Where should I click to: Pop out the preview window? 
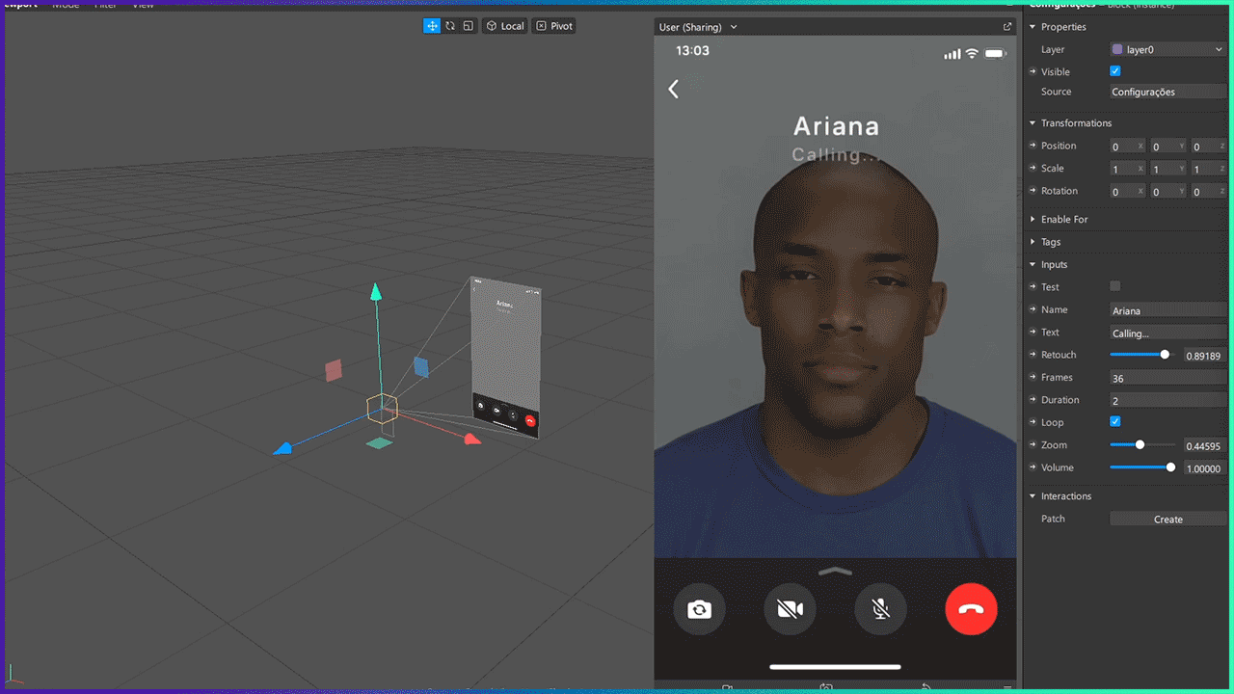click(x=1007, y=27)
